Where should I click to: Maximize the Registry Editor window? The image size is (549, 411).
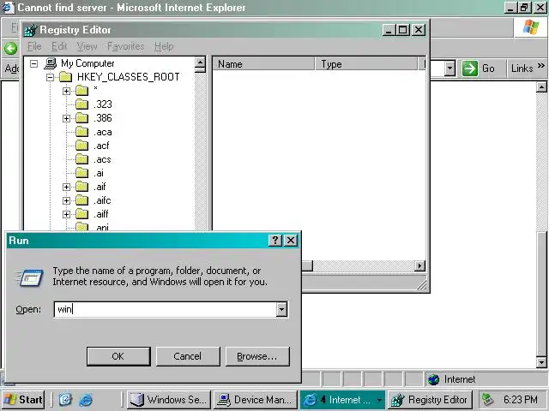(402, 30)
